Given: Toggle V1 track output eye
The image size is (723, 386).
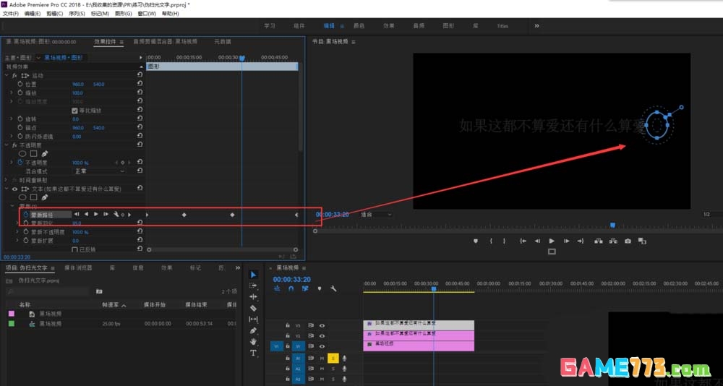Looking at the screenshot, I should pyautogui.click(x=322, y=346).
